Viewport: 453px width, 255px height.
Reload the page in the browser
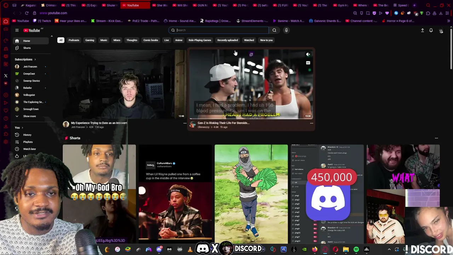pyautogui.click(x=27, y=13)
